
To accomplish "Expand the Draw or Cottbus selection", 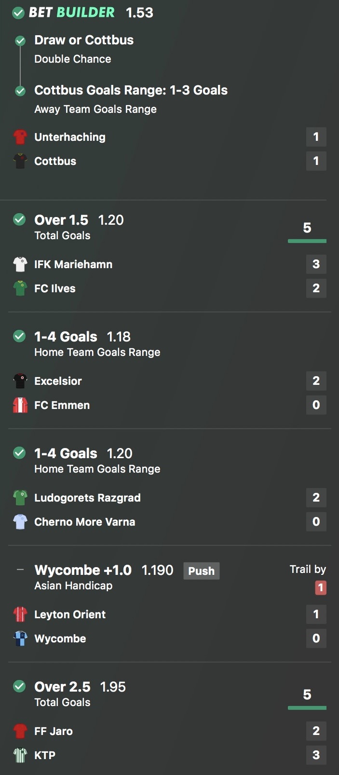I will tap(84, 40).
